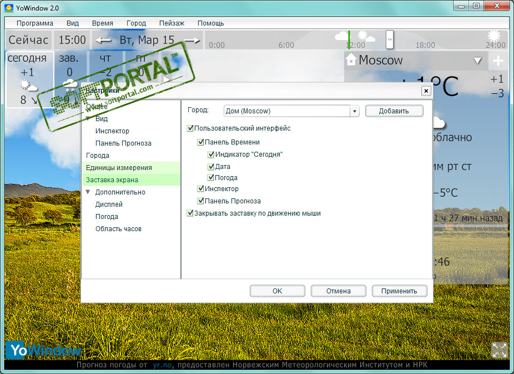
Task: Toggle fullscreen with the expand arrows icon
Action: (x=499, y=350)
